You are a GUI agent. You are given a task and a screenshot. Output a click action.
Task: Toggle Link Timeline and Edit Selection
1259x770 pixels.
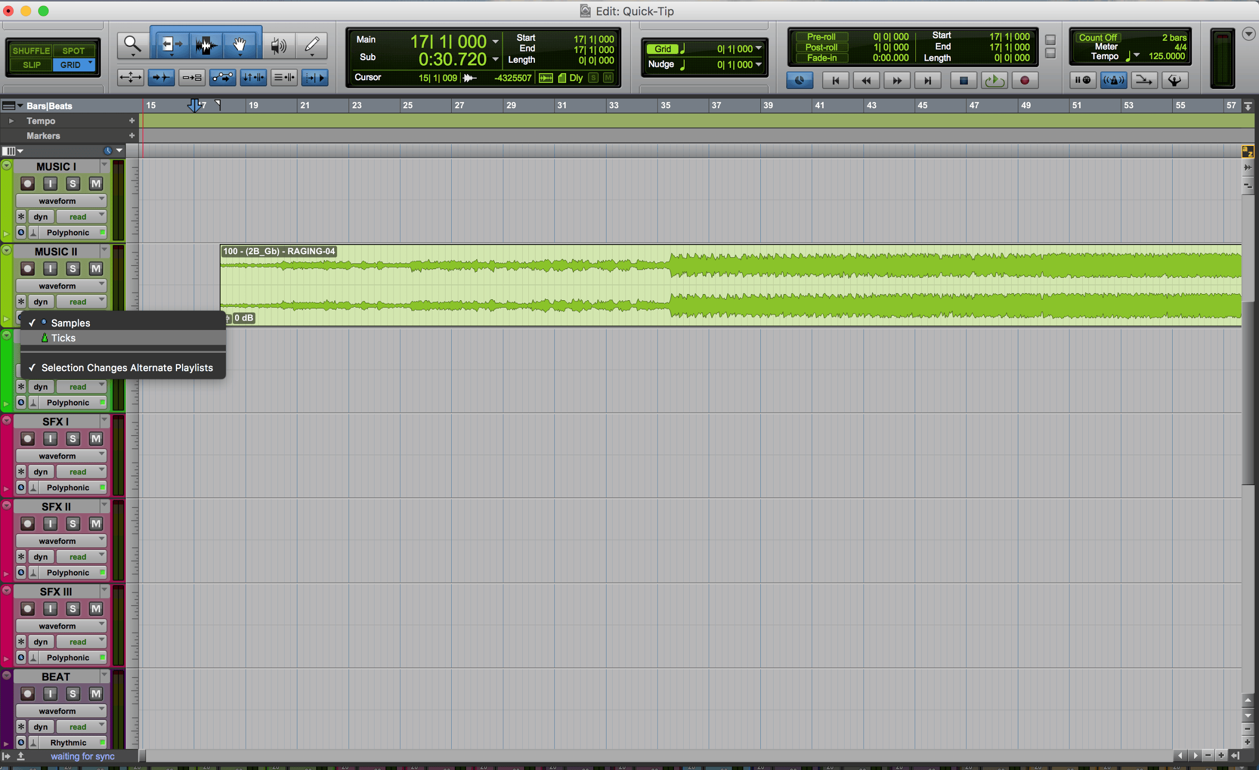(x=253, y=78)
